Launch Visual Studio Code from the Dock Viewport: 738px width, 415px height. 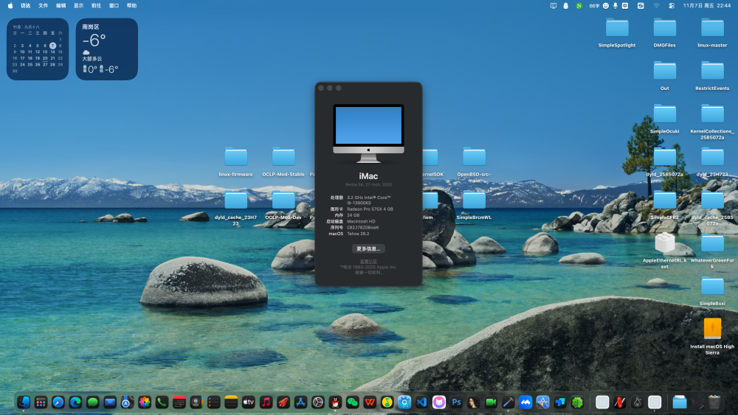(421, 402)
